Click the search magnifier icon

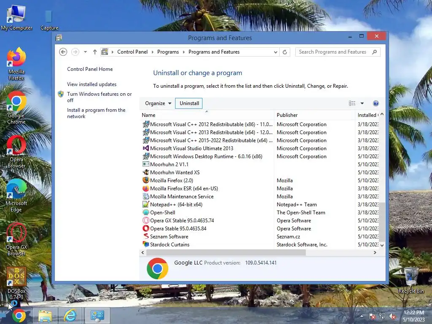[374, 52]
